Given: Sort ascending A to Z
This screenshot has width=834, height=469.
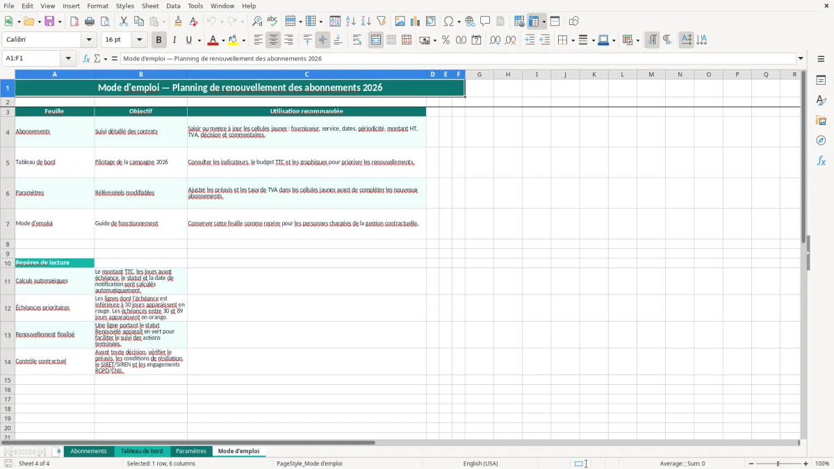Looking at the screenshot, I should 351,22.
